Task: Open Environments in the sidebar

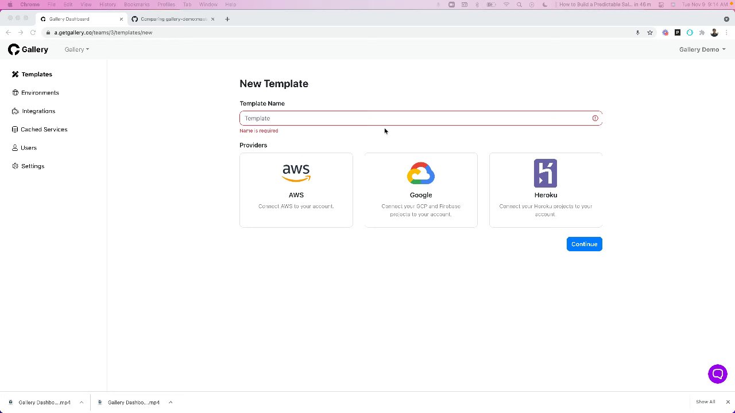Action: click(36, 92)
